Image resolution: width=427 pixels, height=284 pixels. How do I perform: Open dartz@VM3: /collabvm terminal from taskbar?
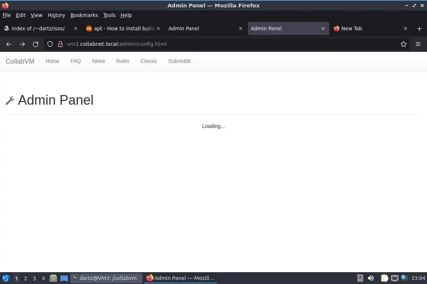pos(106,278)
